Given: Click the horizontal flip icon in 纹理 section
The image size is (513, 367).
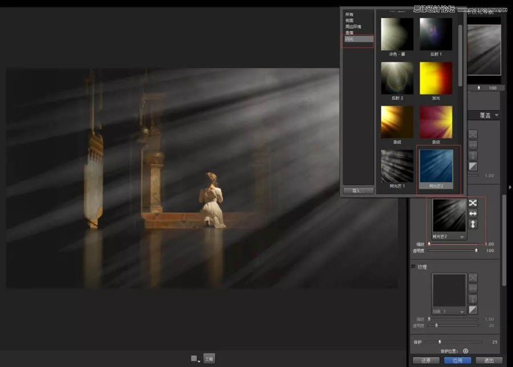Looking at the screenshot, I should pos(473,288).
